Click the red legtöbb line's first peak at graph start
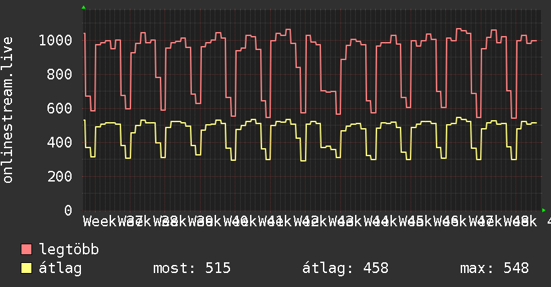551x287 pixels. (84, 33)
